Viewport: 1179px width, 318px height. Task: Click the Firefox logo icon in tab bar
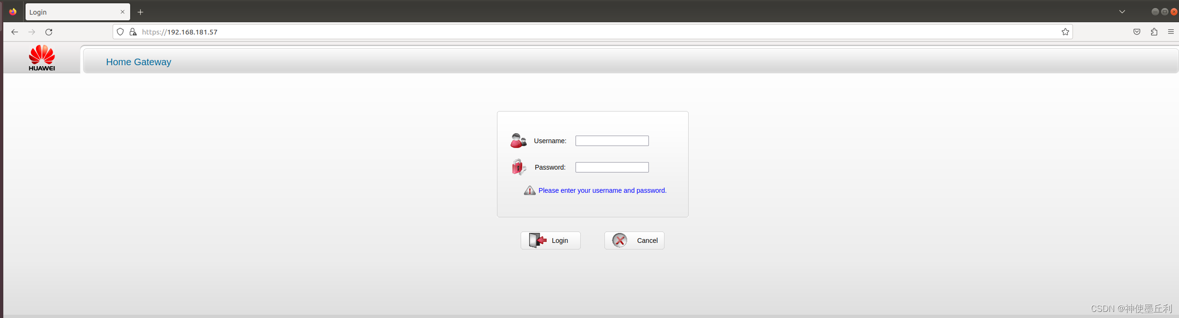[x=13, y=11]
